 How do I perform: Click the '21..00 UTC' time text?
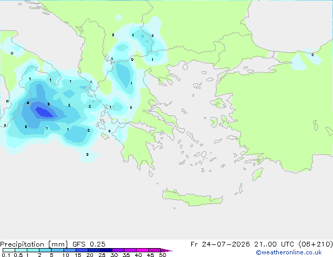coord(274,244)
